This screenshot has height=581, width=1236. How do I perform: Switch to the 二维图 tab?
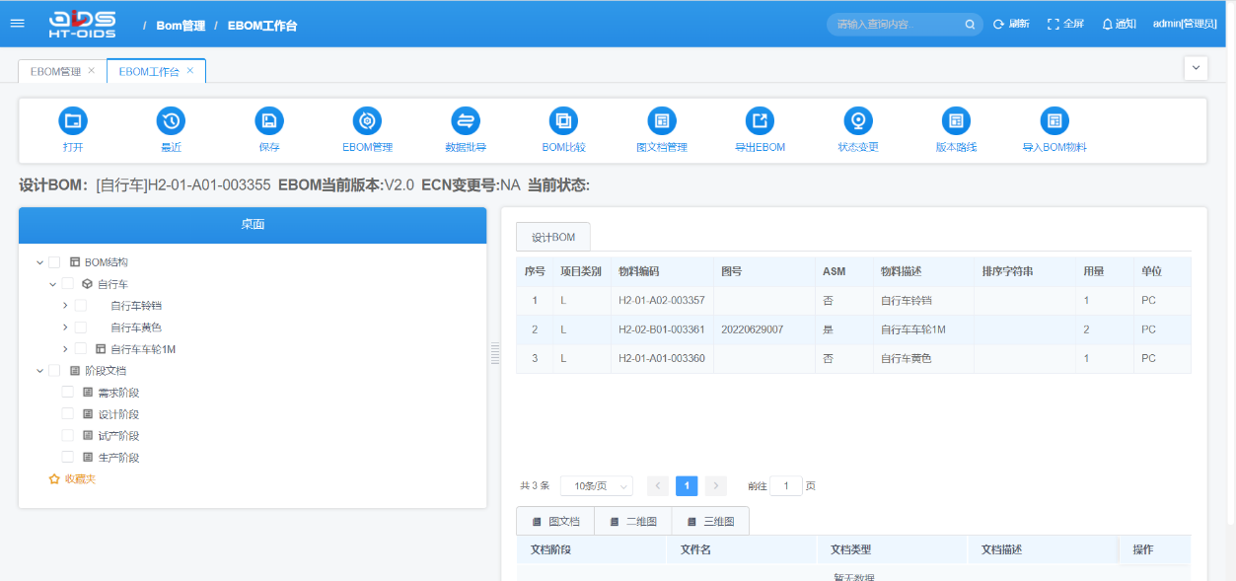point(632,521)
